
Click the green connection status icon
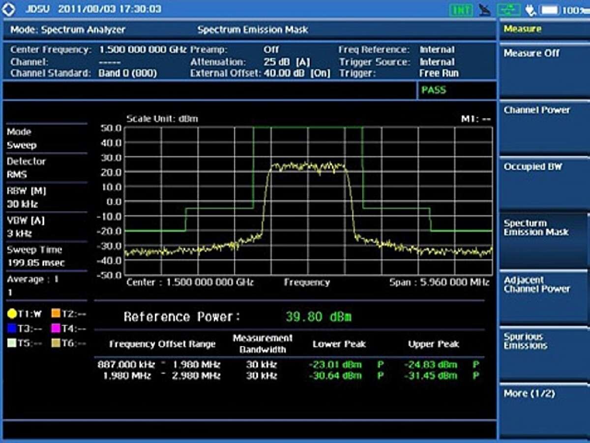pos(509,10)
